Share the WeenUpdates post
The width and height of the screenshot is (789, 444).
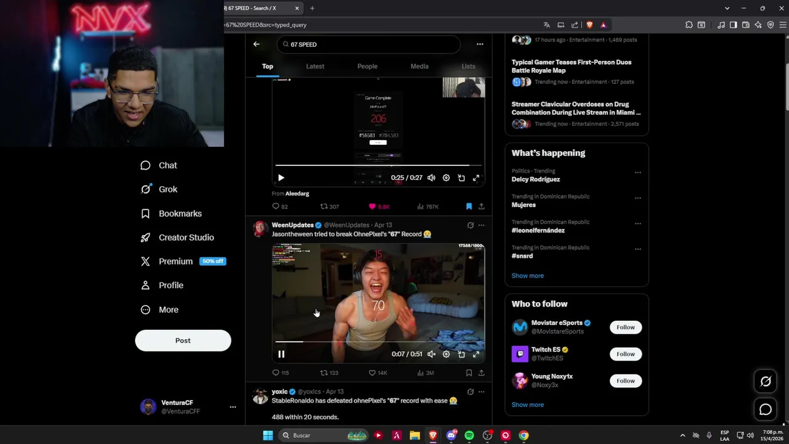[481, 373]
